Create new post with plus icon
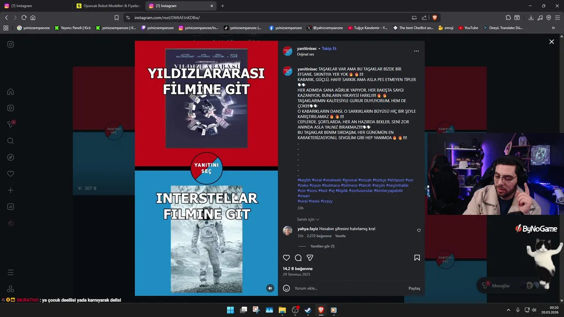 coord(11,190)
